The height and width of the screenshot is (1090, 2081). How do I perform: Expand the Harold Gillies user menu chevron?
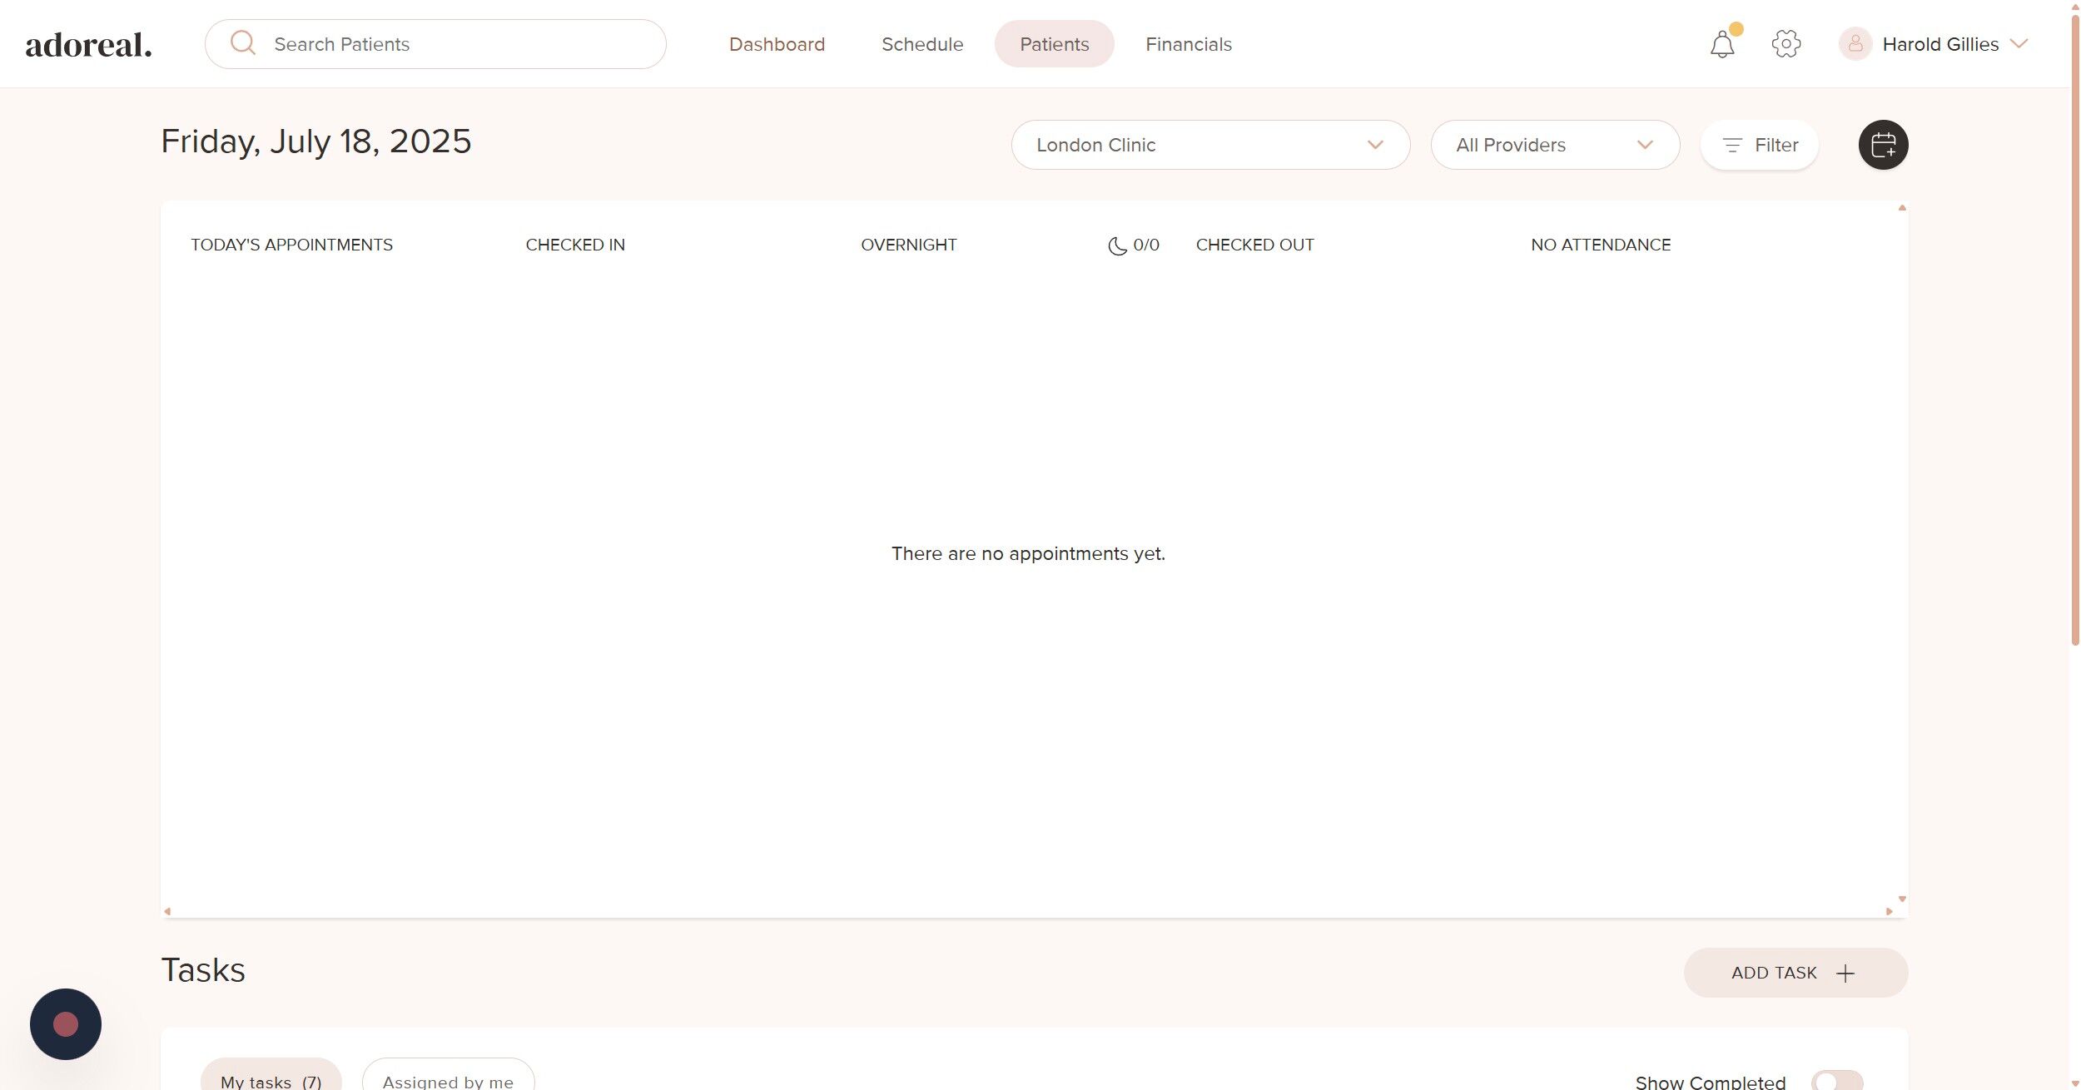(2019, 43)
